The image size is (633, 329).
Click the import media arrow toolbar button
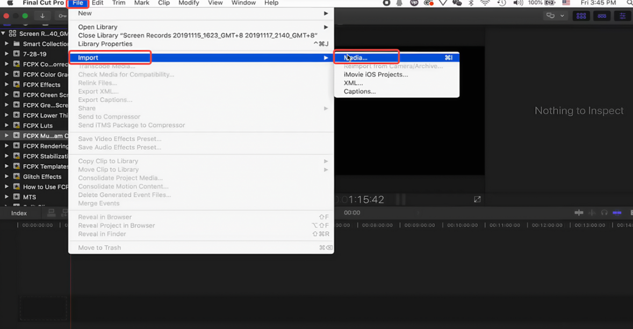pyautogui.click(x=42, y=16)
